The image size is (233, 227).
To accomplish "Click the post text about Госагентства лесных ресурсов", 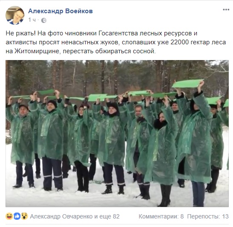I will 116,42.
